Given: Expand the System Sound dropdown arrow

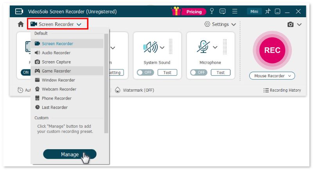Looking at the screenshot, I should pyautogui.click(x=162, y=47).
